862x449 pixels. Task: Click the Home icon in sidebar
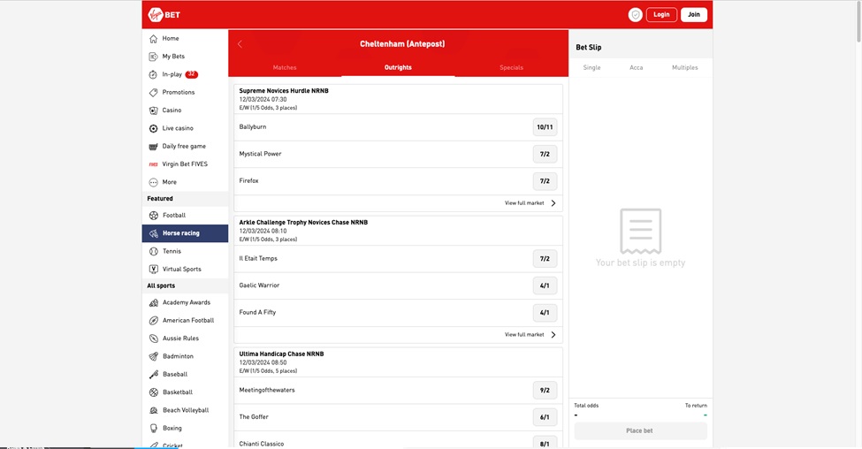click(x=154, y=39)
